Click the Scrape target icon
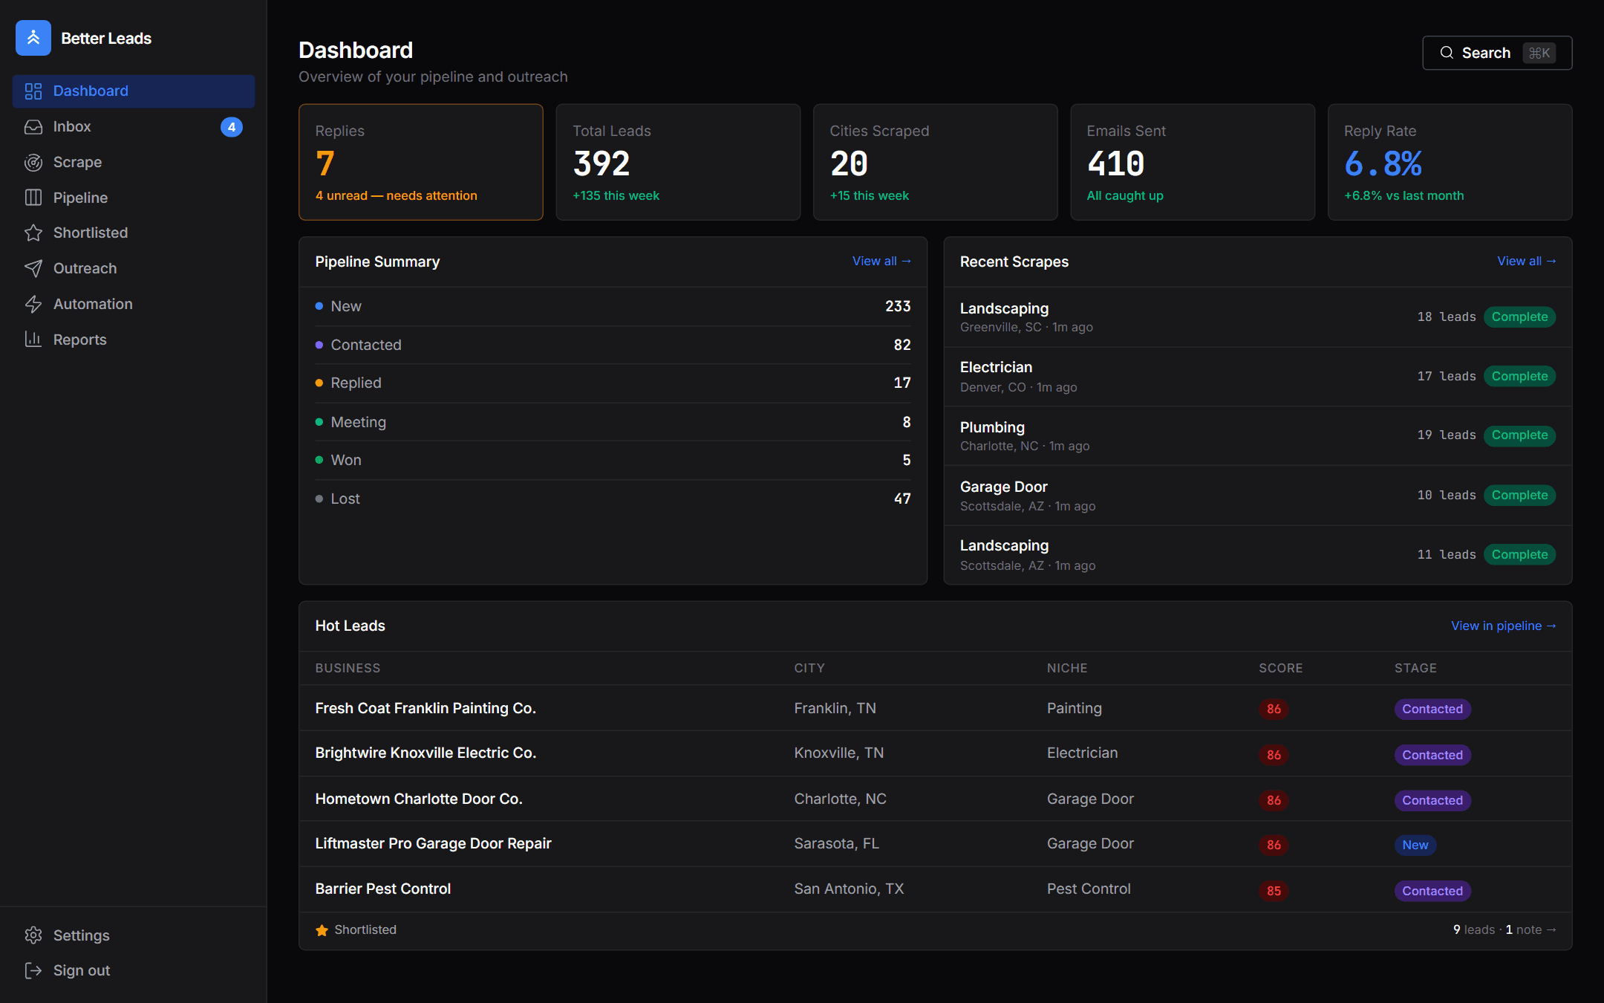The image size is (1604, 1003). coord(33,162)
